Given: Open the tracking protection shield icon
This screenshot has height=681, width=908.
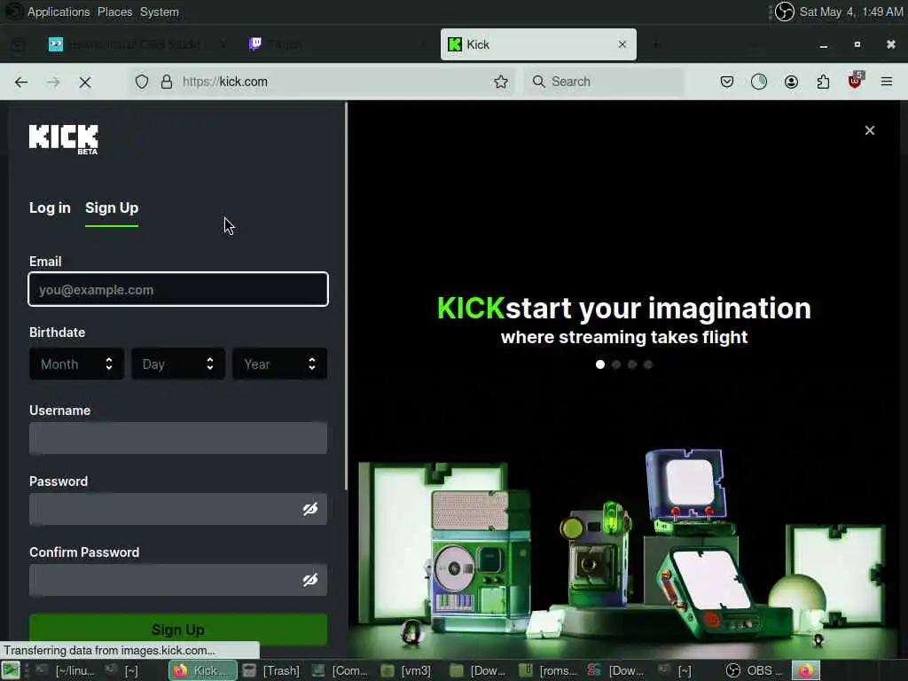Looking at the screenshot, I should point(142,82).
